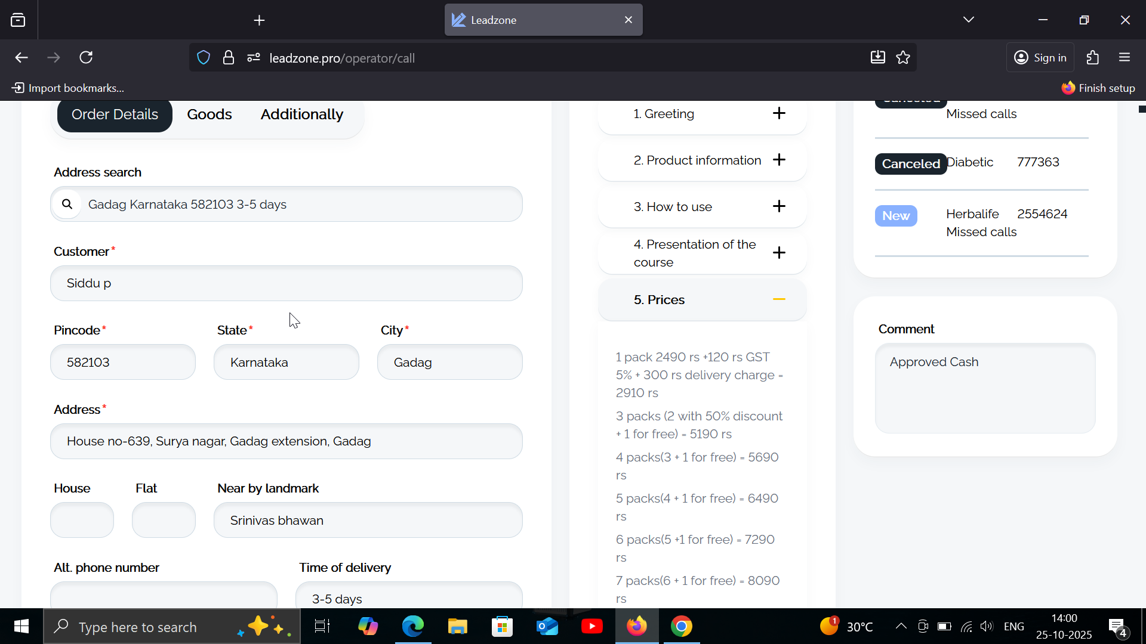Open the site padlock security info

point(229,58)
